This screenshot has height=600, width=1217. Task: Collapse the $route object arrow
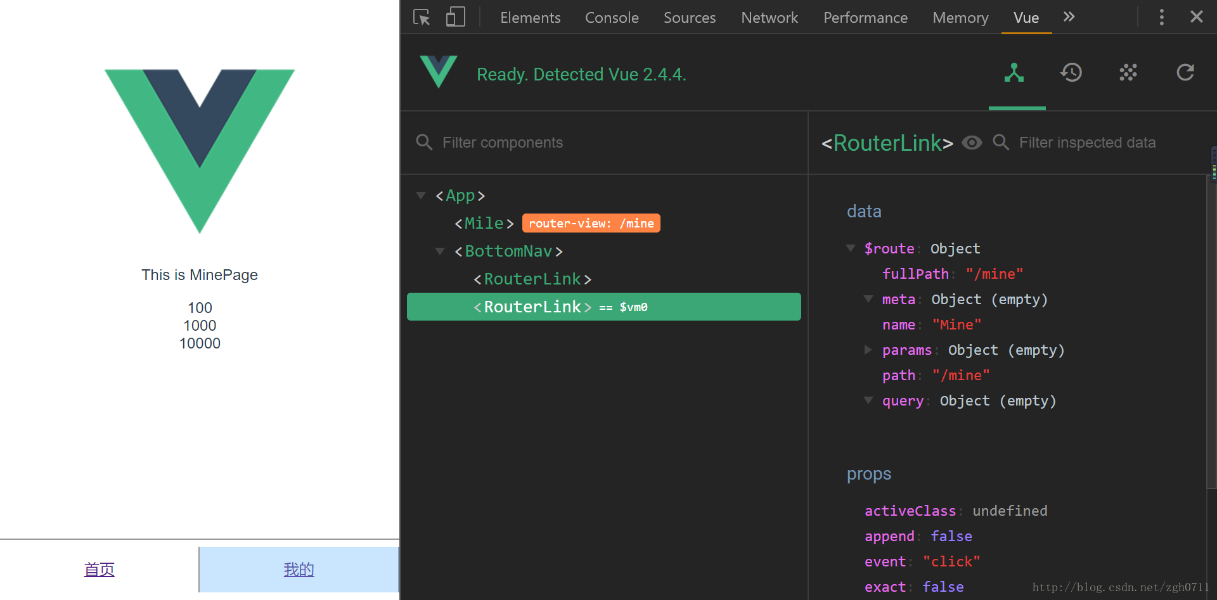coord(851,248)
